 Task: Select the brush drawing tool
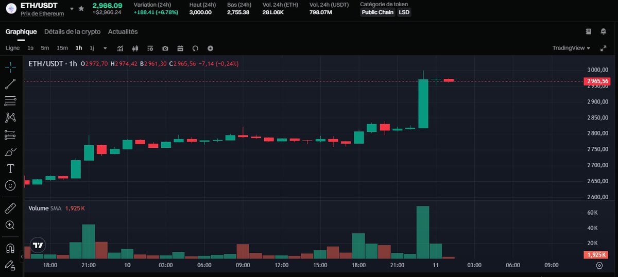[10, 152]
